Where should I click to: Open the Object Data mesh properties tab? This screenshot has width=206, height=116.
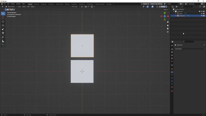point(172,84)
